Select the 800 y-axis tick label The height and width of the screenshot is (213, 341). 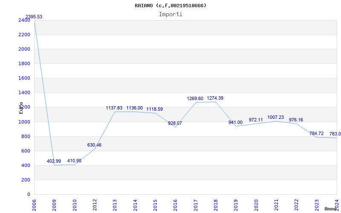click(x=26, y=136)
